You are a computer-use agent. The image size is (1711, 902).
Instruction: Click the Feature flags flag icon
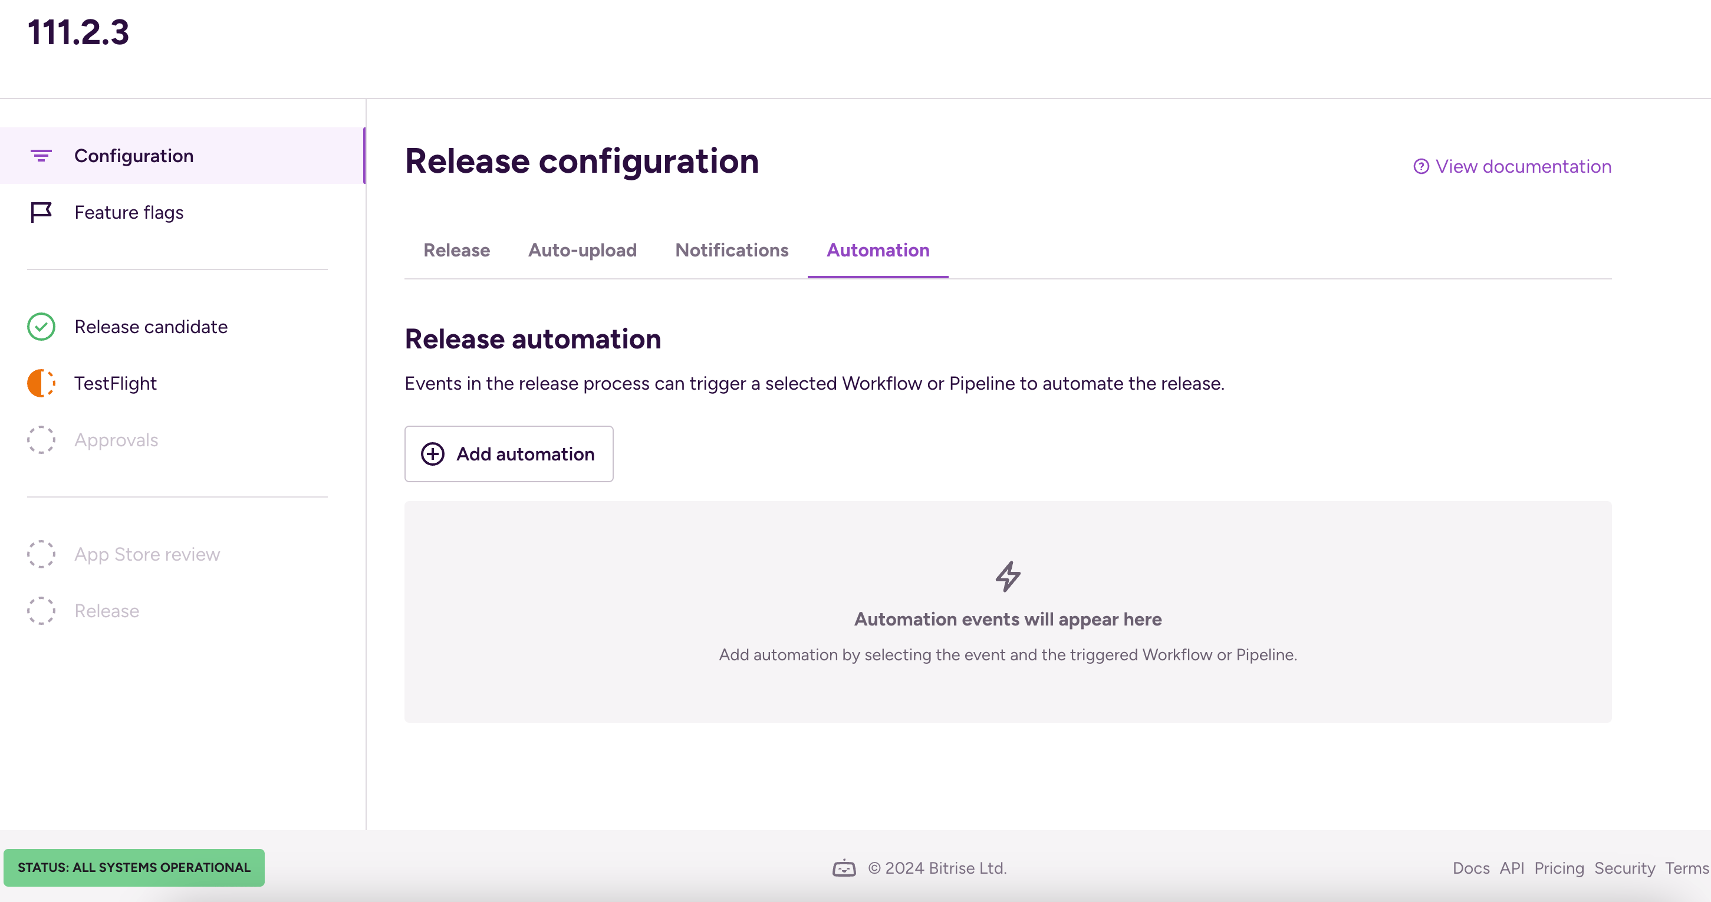[41, 213]
